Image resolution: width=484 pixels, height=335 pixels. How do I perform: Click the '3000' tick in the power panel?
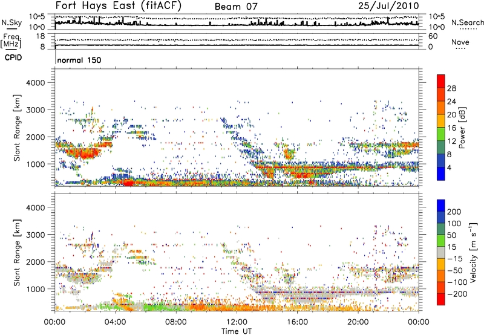click(x=36, y=110)
